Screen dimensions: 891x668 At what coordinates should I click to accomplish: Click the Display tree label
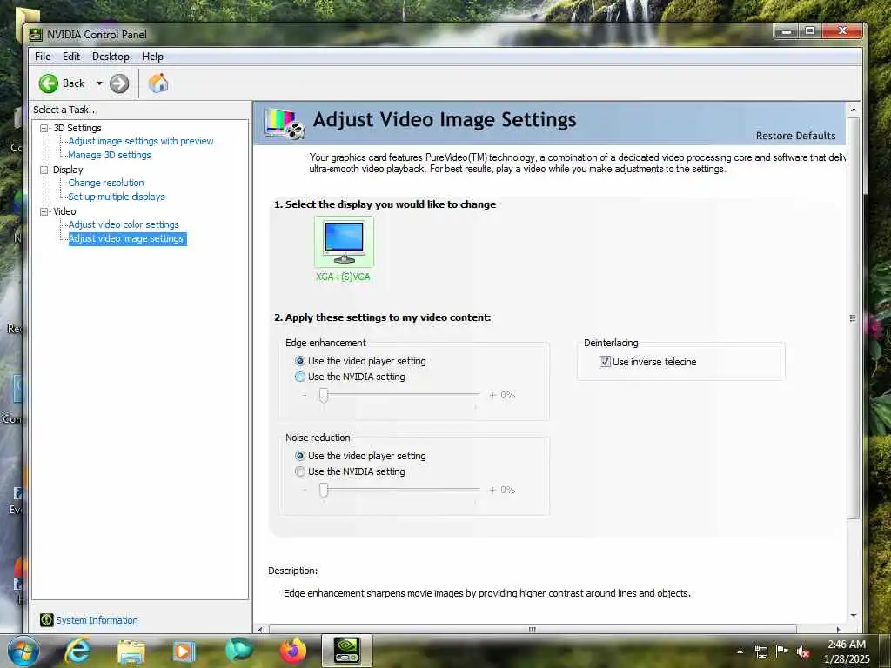point(68,170)
